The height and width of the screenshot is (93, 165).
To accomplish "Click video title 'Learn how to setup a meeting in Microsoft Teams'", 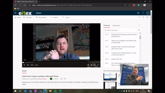I will [x=40, y=76].
